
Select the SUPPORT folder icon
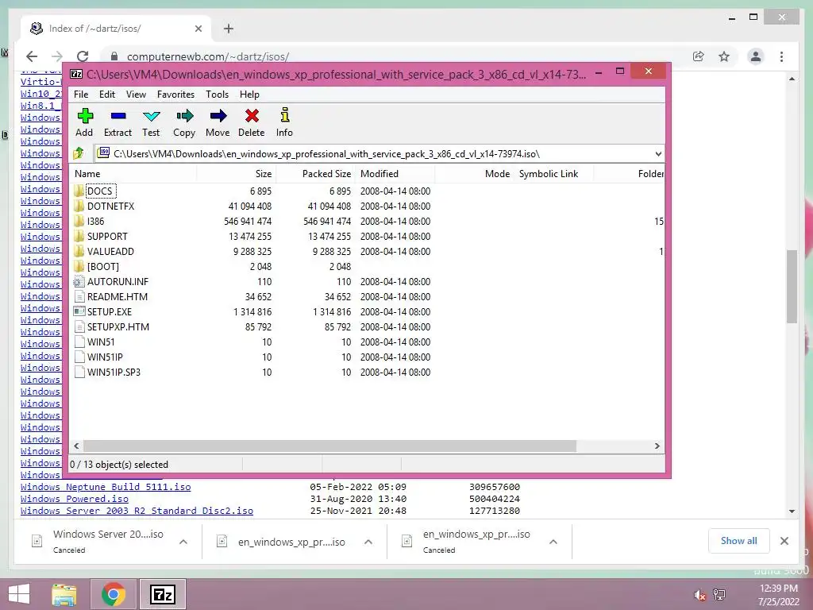tap(79, 236)
